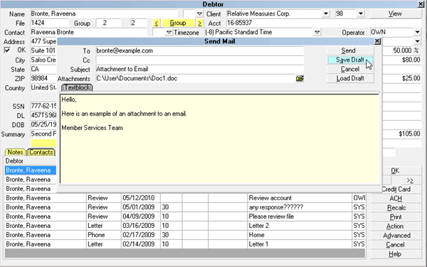Click Cancel in the Debtor window
This screenshot has height=267, width=427.
396,245
